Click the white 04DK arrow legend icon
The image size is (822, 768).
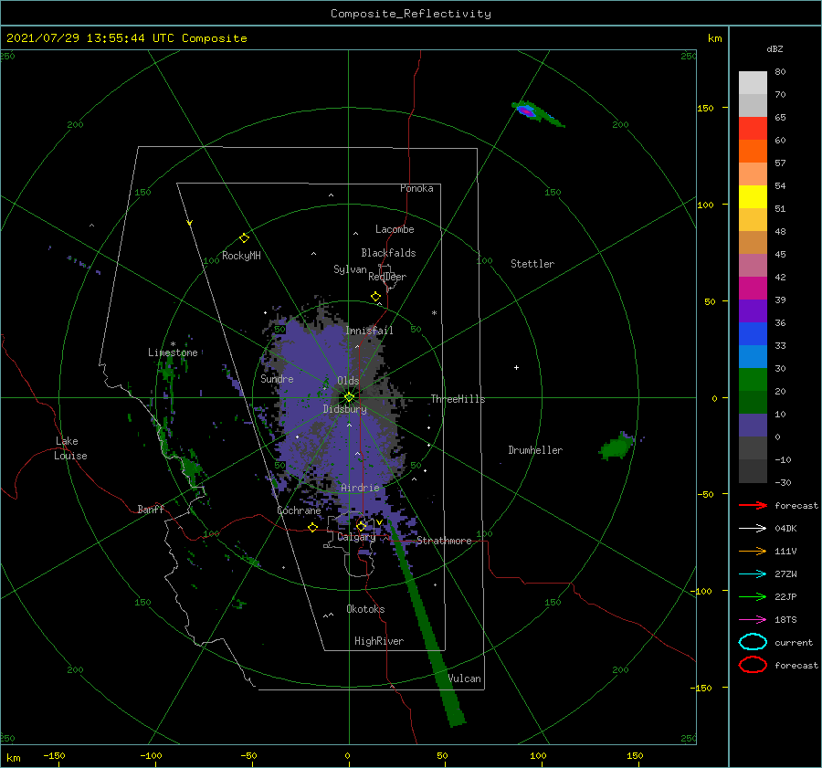point(753,528)
